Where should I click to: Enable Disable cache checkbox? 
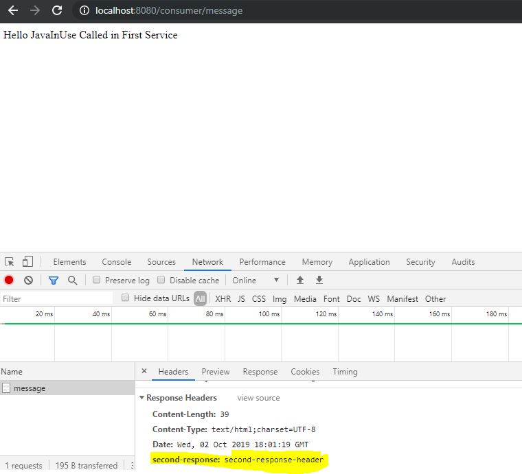click(x=161, y=280)
